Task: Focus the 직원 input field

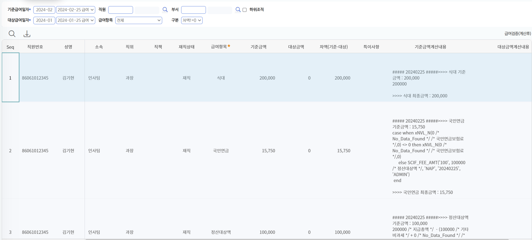Action: [x=121, y=10]
